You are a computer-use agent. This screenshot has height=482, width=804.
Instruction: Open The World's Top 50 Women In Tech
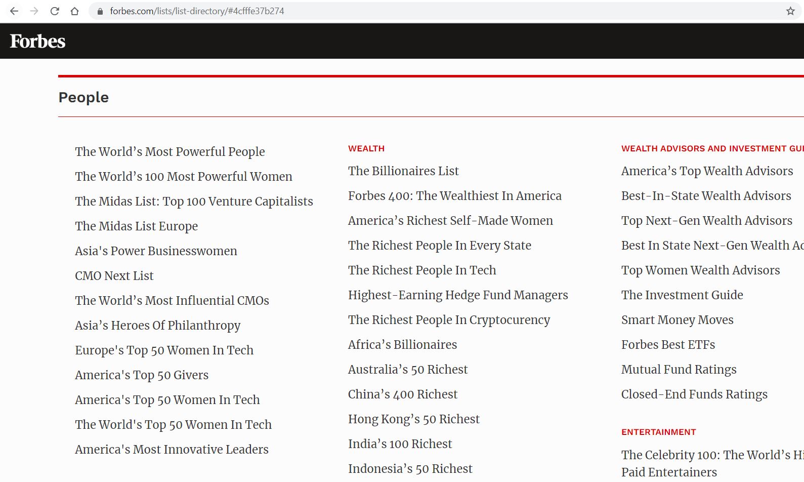(x=174, y=425)
